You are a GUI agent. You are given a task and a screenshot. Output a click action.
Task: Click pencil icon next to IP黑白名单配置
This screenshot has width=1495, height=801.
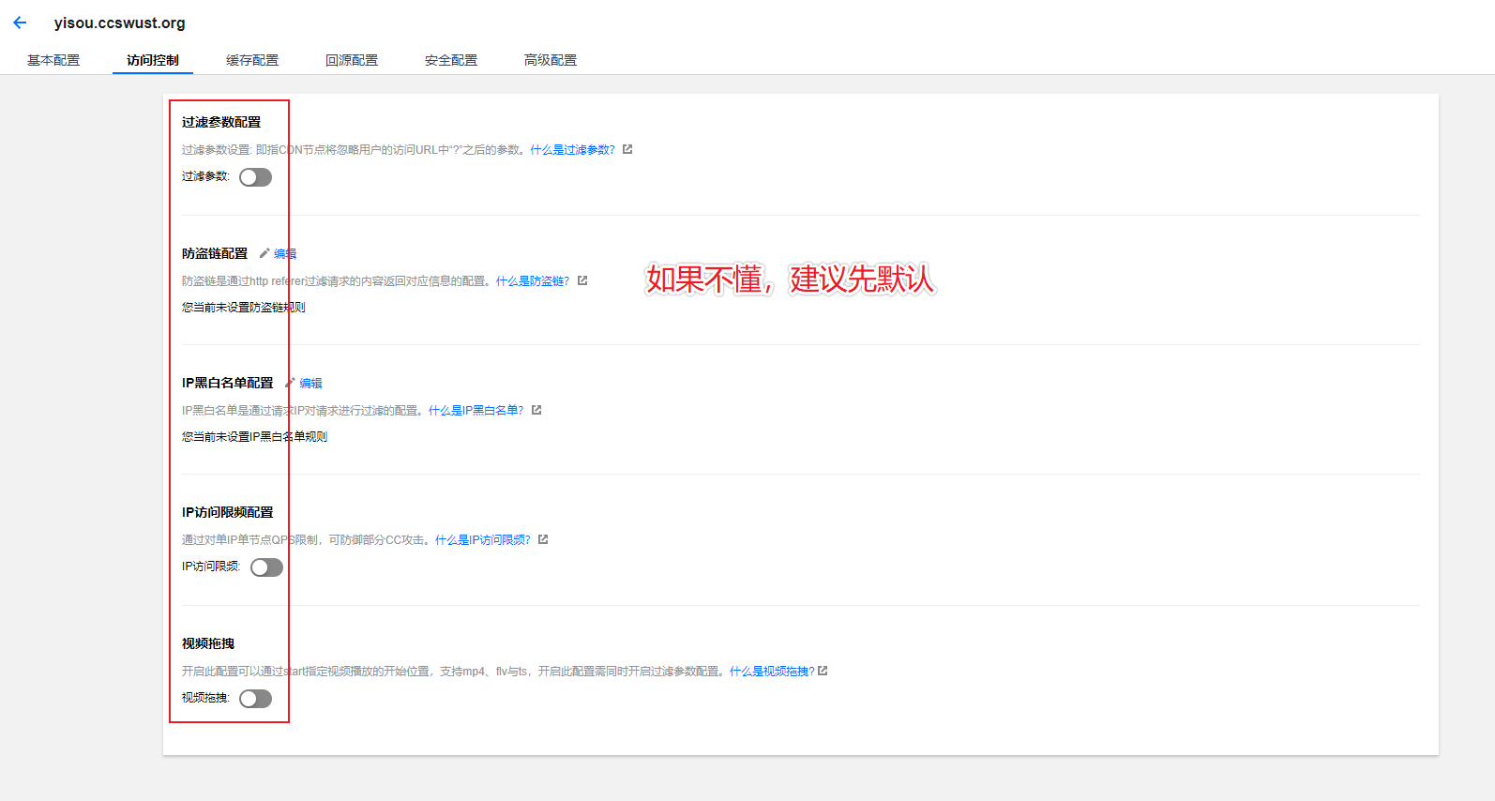(291, 383)
